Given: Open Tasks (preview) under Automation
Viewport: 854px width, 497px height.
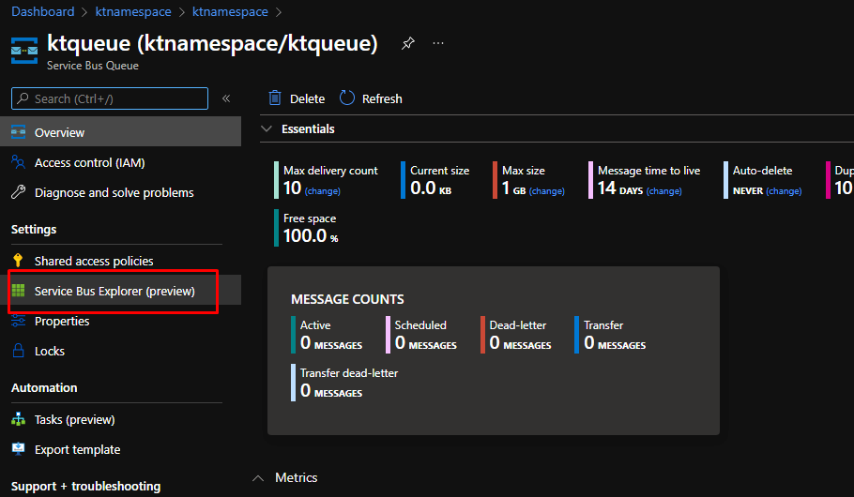Looking at the screenshot, I should tap(74, 419).
